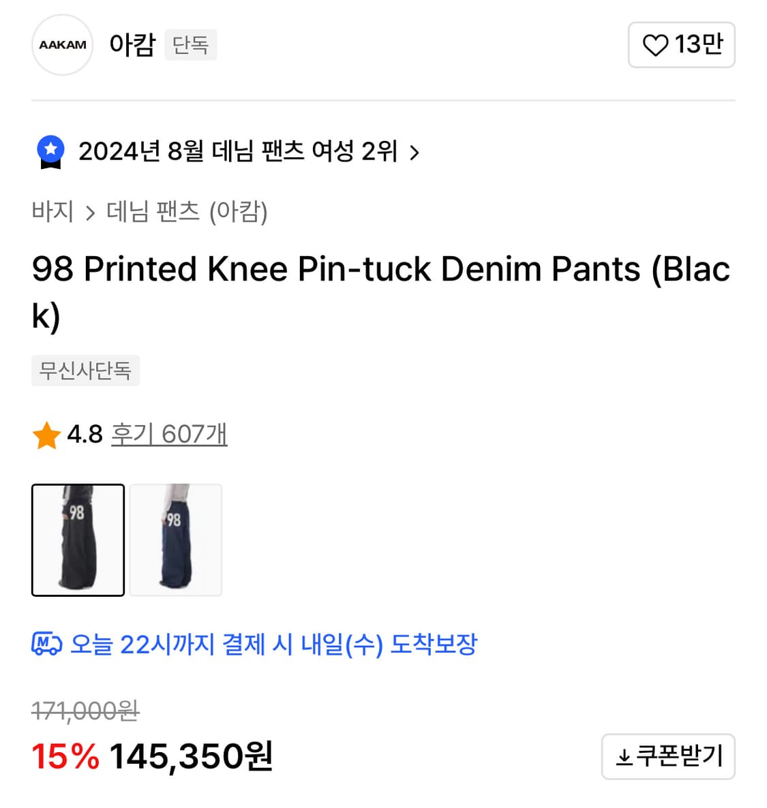
Task: Click the 단독 badge next to brand
Action: click(x=190, y=45)
